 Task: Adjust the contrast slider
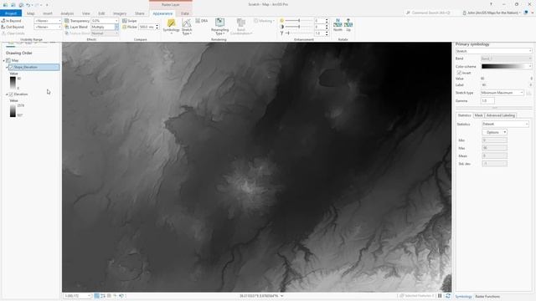click(x=298, y=27)
